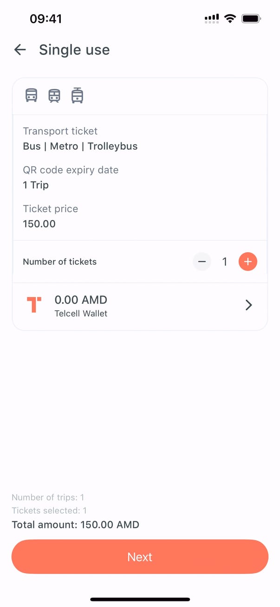Decrease ticket count with minus button

coord(202,262)
